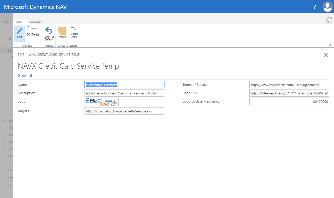The image size is (334, 198).
Task: Click the background home icon
Action: [x=9, y=38]
